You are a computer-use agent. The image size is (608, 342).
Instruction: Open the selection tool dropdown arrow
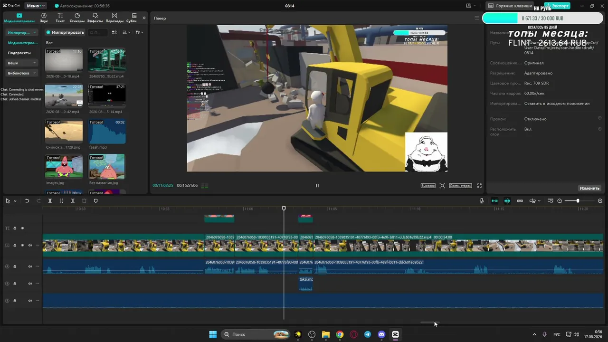[15, 201]
